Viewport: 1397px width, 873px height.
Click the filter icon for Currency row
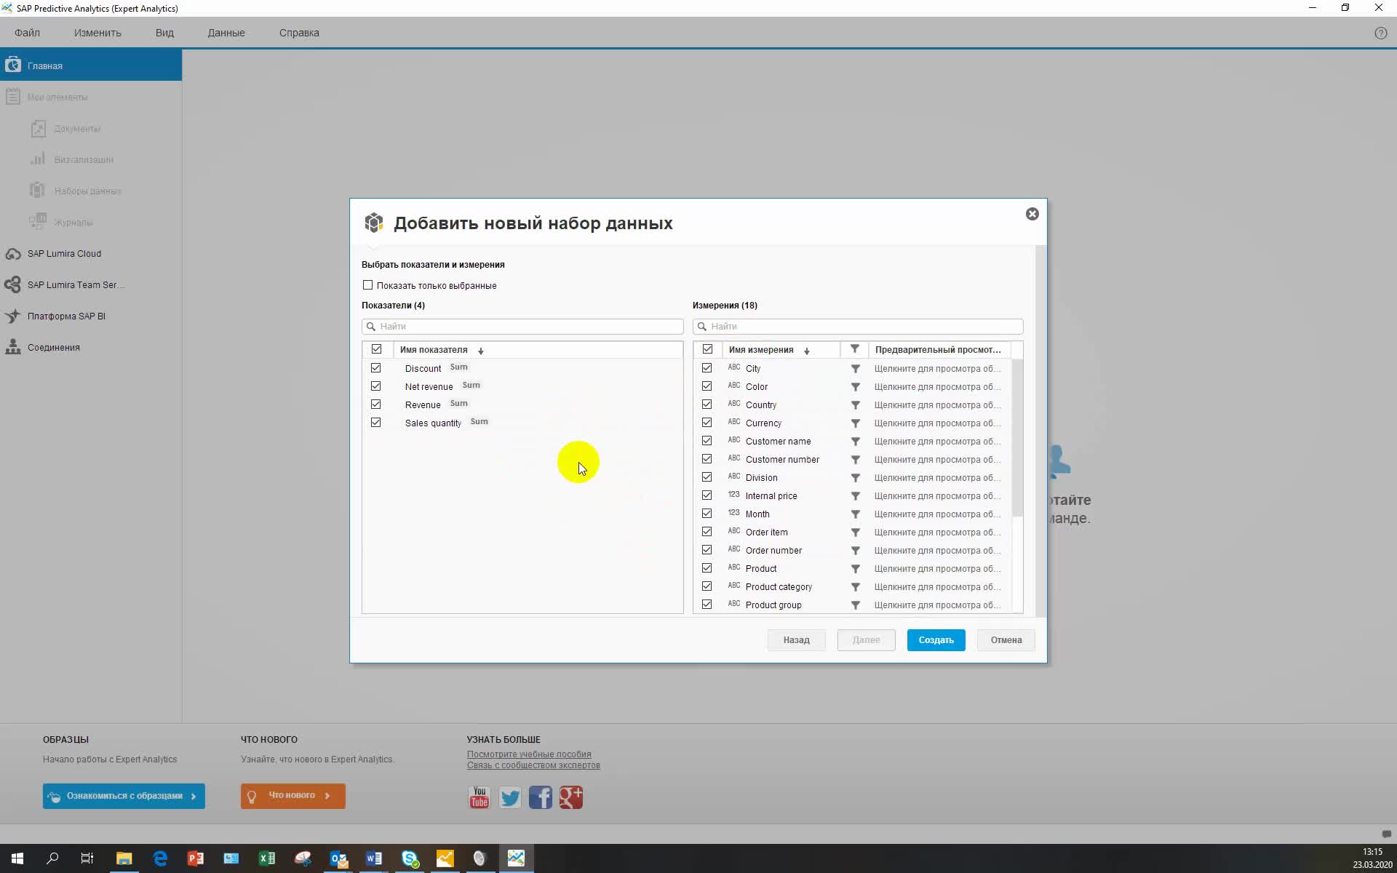click(856, 423)
